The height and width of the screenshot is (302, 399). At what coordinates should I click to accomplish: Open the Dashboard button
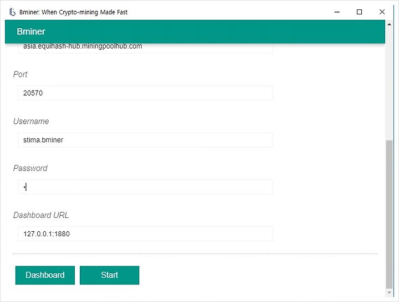click(45, 275)
